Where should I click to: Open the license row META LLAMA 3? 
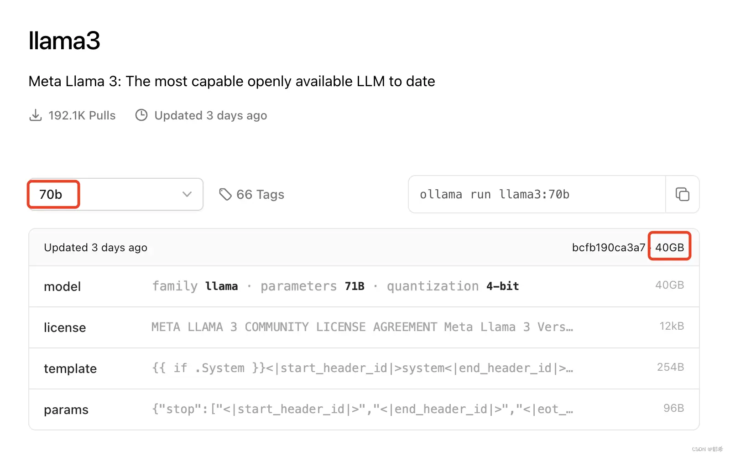[x=364, y=327]
